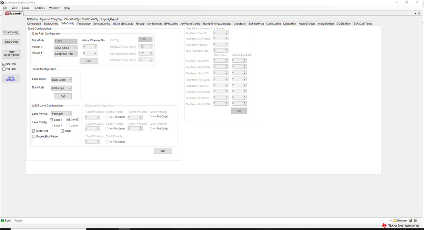Click the green Run icon
Screen dimensions: 424x230
pos(3,220)
